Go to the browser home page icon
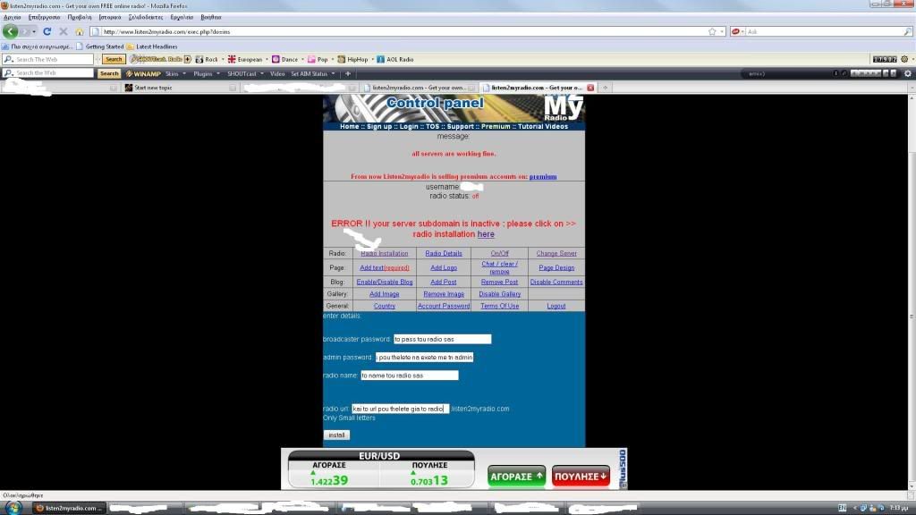 click(79, 31)
